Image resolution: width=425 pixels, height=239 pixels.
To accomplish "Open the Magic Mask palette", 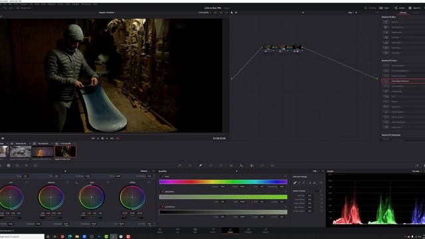I will point(231,165).
